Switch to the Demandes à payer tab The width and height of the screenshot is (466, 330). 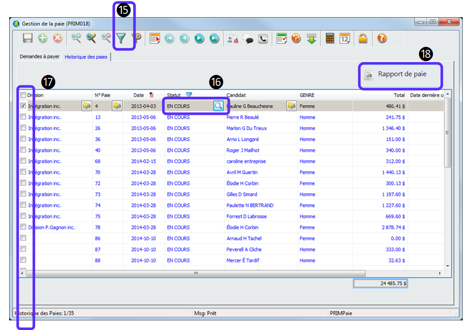40,57
